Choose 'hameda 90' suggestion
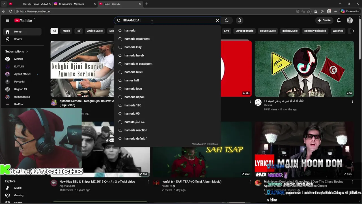The height and width of the screenshot is (204, 362). [167, 114]
